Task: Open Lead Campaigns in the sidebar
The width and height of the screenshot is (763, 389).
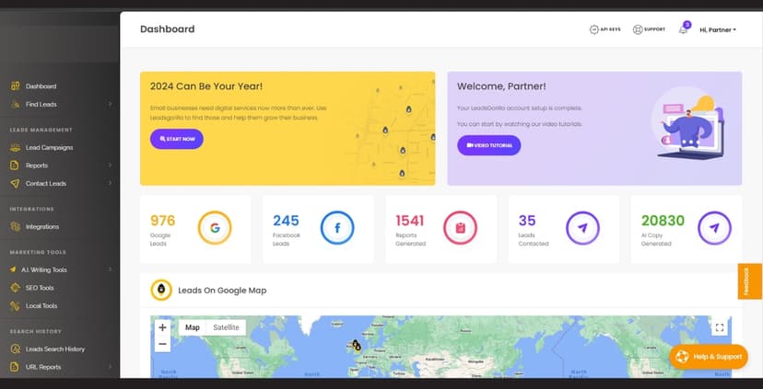Action: pos(49,147)
